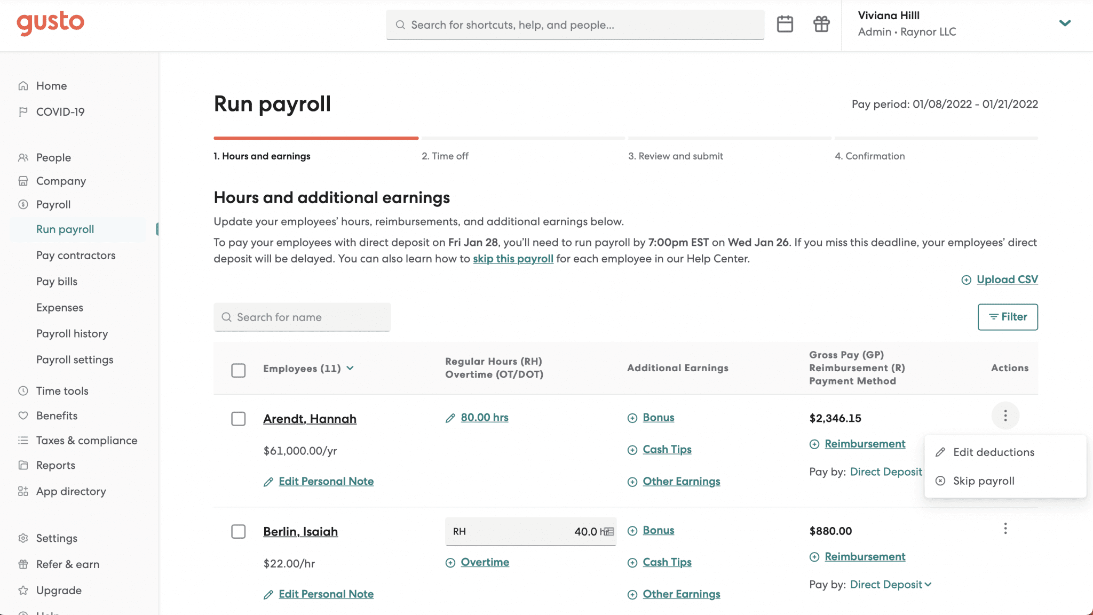The width and height of the screenshot is (1093, 615).
Task: Click the Filter button
Action: (x=1008, y=317)
